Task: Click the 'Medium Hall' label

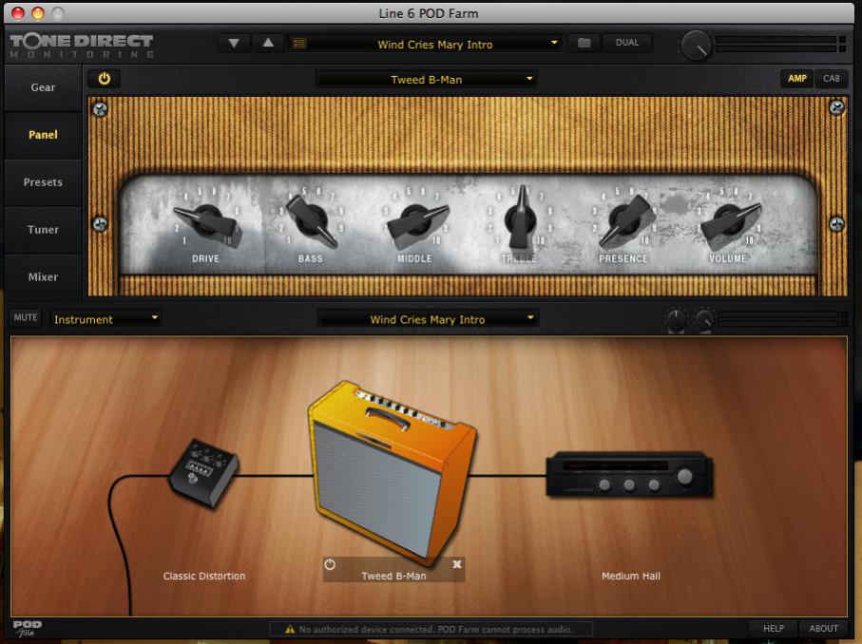Action: coord(630,576)
